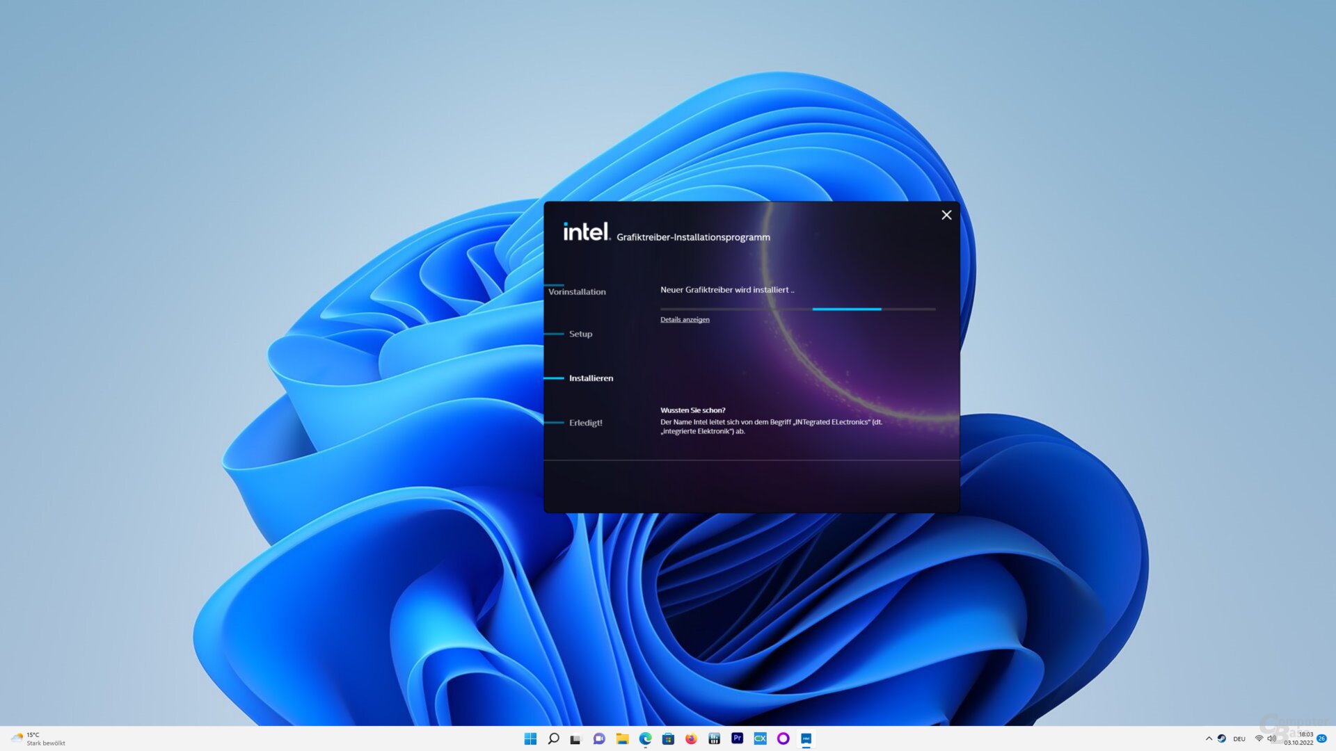Viewport: 1336px width, 751px height.
Task: Click the Intel logo in the installer
Action: coord(587,232)
